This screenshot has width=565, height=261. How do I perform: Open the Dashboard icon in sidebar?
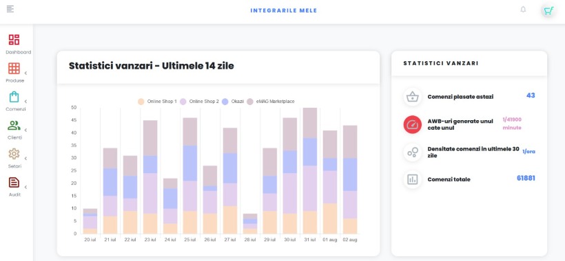point(14,39)
